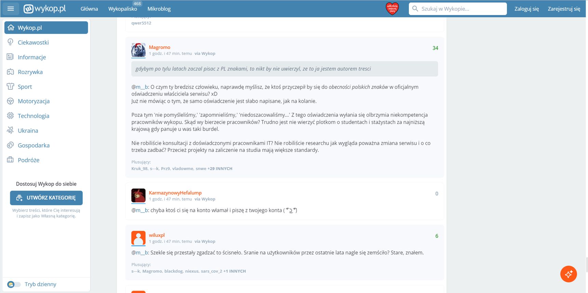Click the red heart charity badge
Image resolution: width=588 pixels, height=293 pixels.
pos(392,9)
